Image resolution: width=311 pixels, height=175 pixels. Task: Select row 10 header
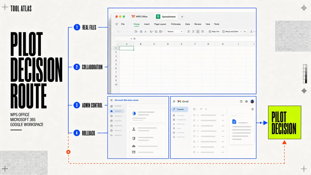click(x=116, y=85)
